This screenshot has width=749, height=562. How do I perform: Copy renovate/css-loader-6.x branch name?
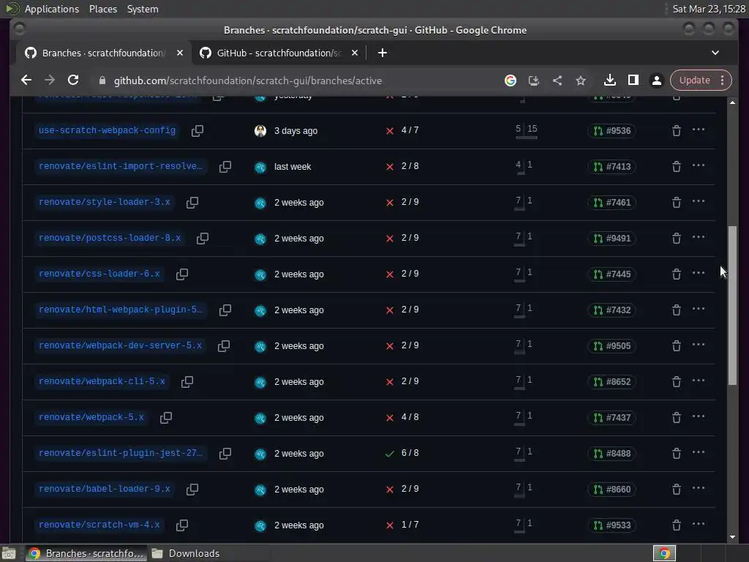pyautogui.click(x=182, y=274)
